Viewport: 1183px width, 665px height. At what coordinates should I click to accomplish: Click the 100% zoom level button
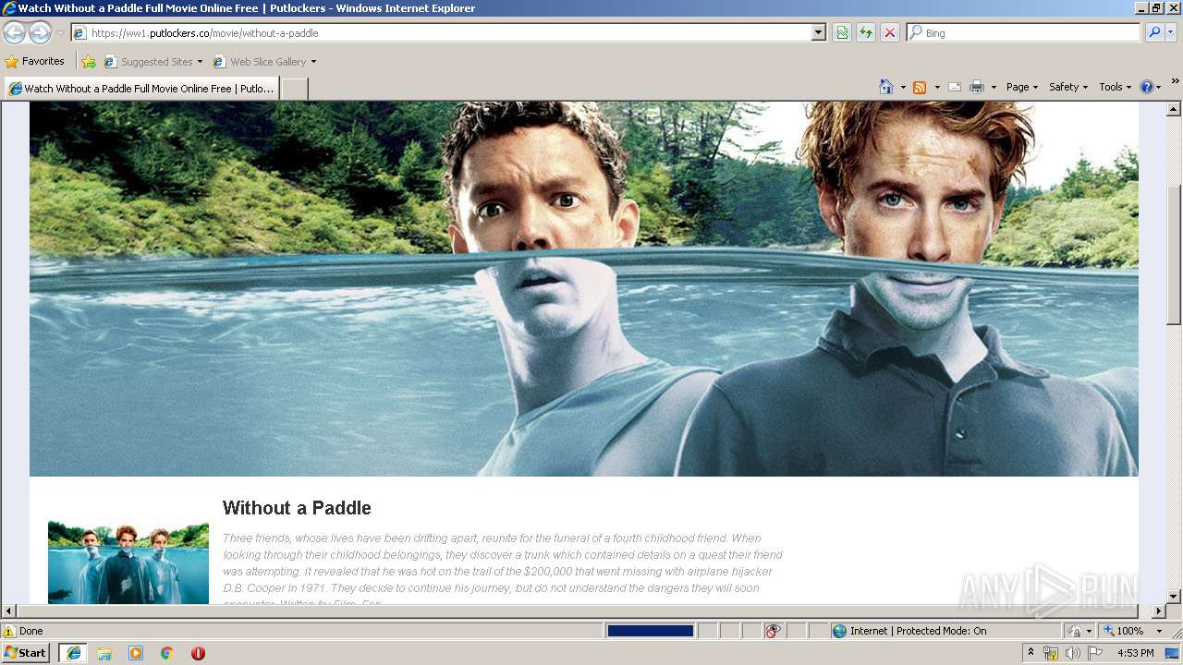[1123, 631]
